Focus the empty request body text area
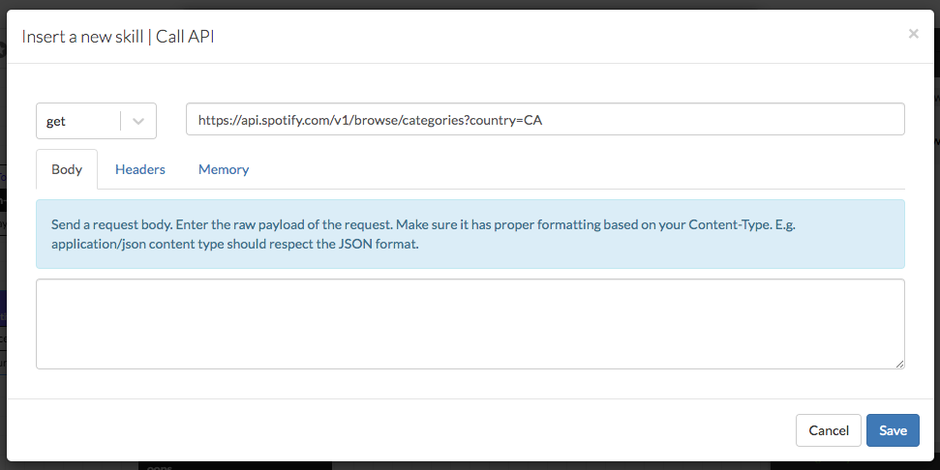 [x=470, y=324]
